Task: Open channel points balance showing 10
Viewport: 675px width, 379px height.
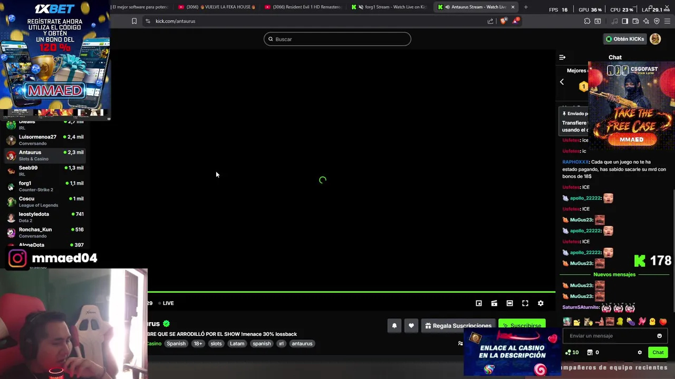Action: [572, 353]
